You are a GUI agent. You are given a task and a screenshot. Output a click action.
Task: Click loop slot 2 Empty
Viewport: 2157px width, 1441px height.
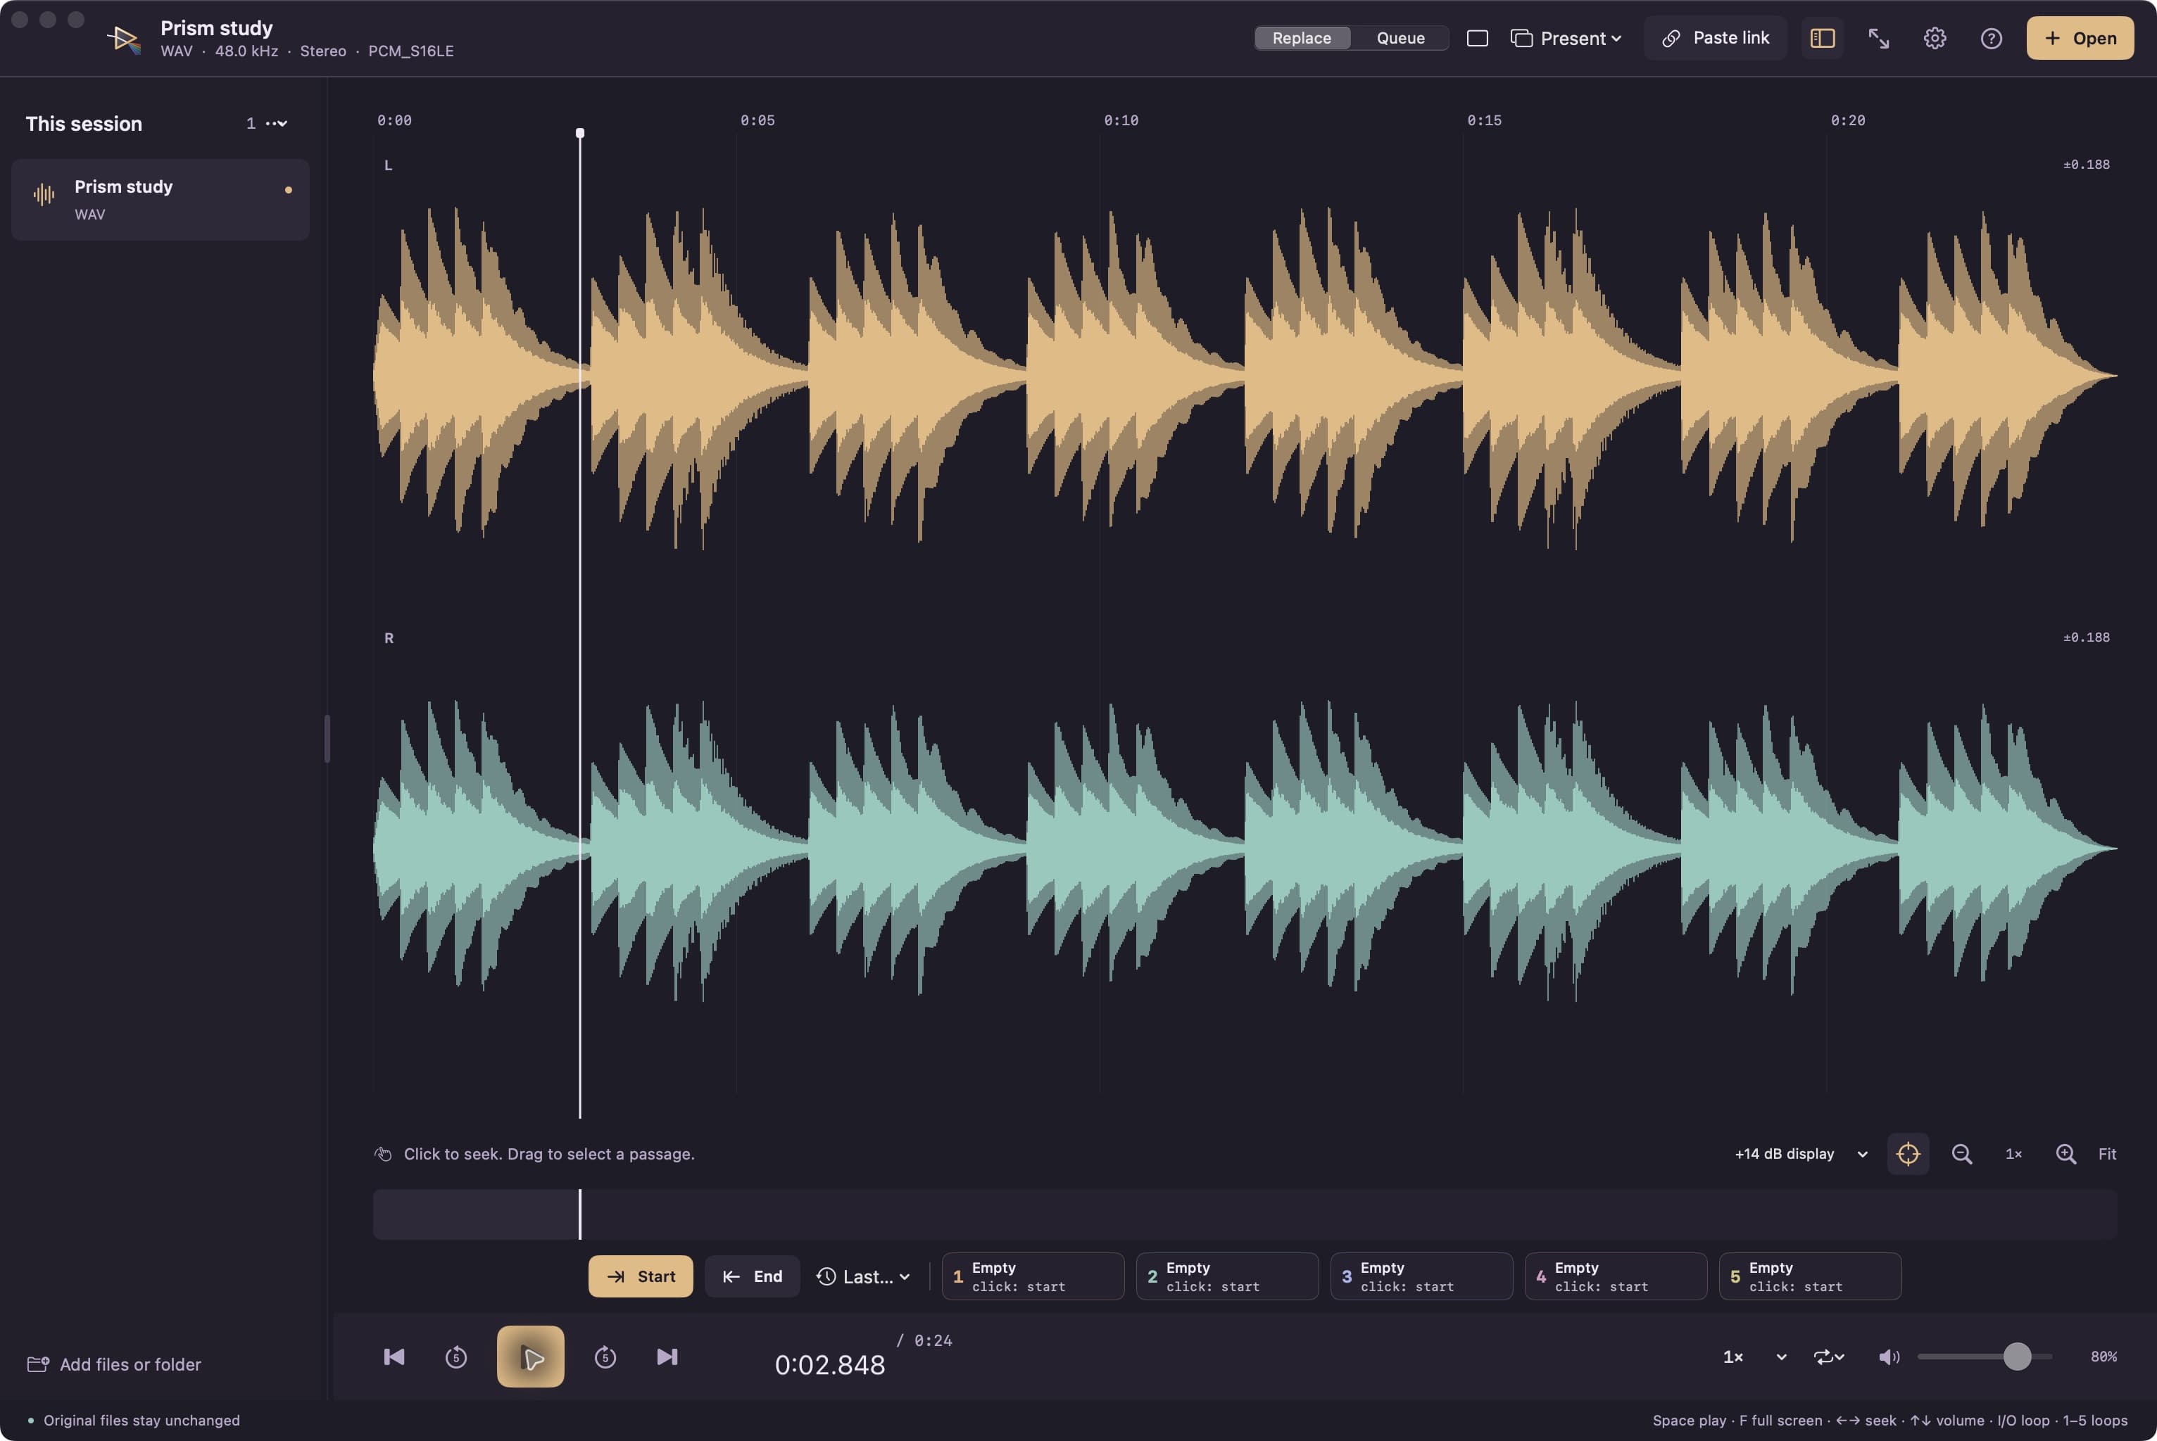(x=1226, y=1276)
